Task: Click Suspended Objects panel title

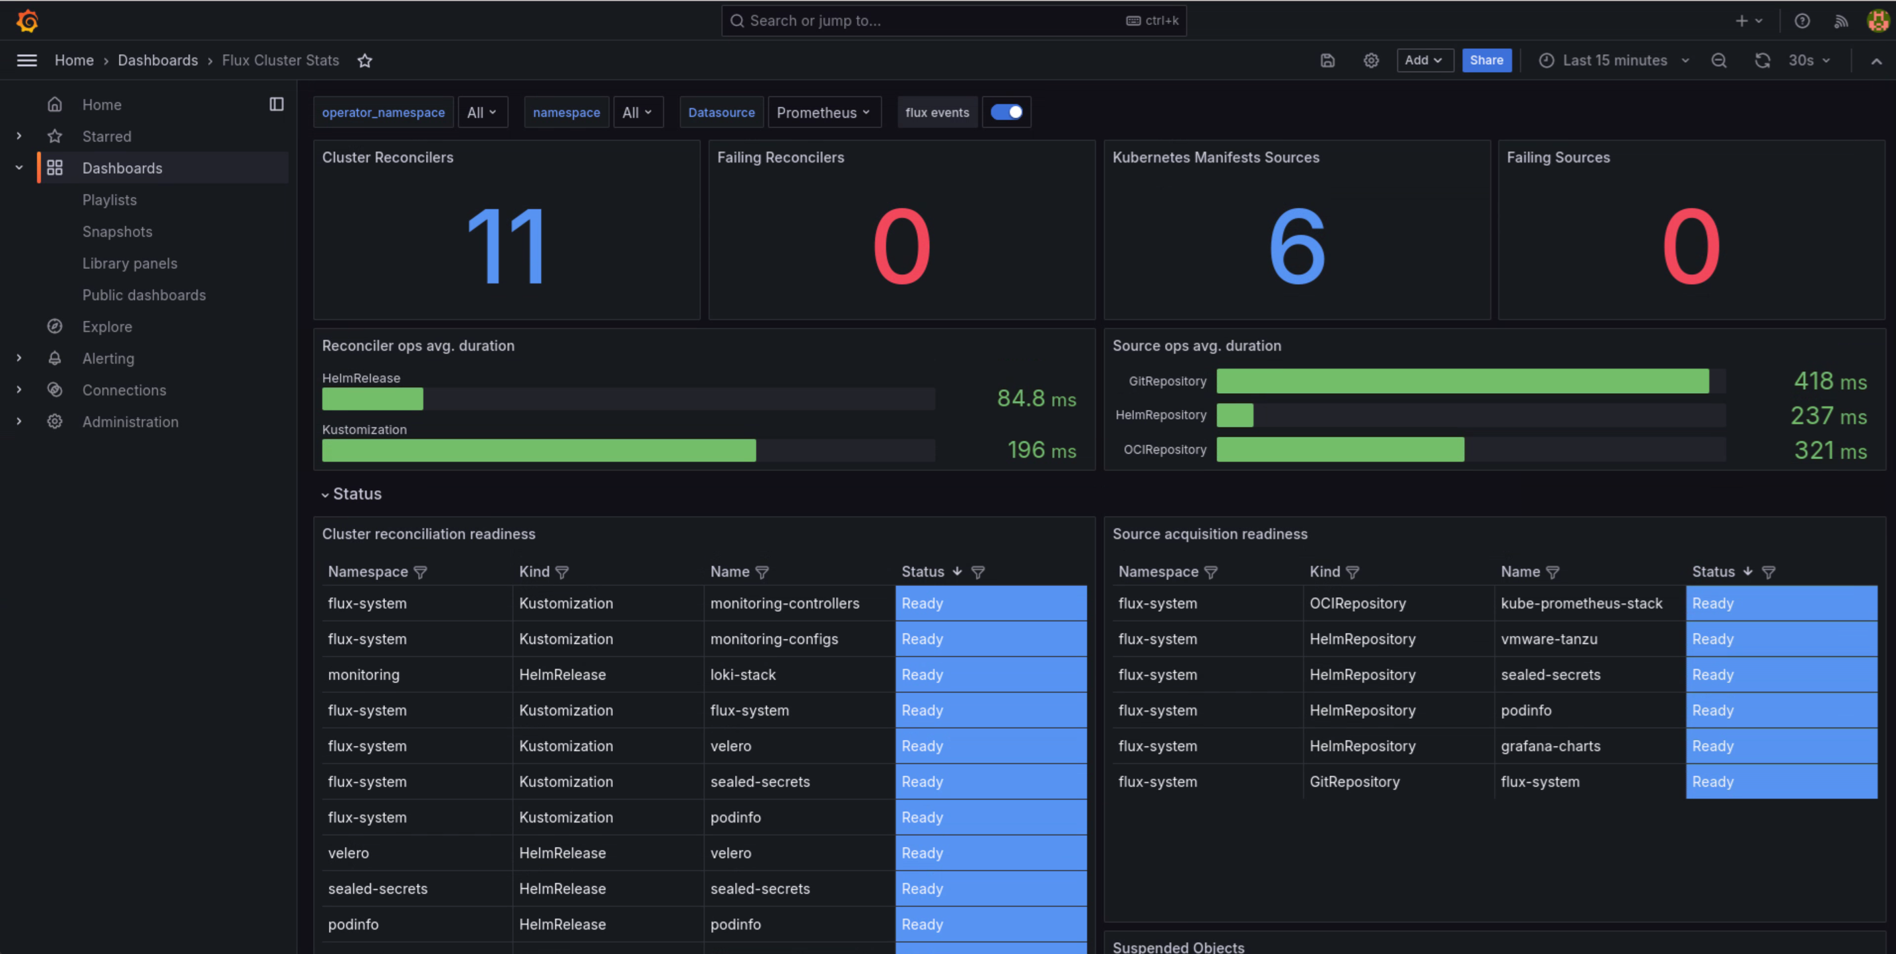Action: [x=1177, y=947]
